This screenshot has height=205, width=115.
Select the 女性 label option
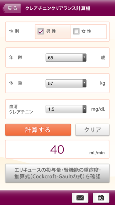point(87,32)
